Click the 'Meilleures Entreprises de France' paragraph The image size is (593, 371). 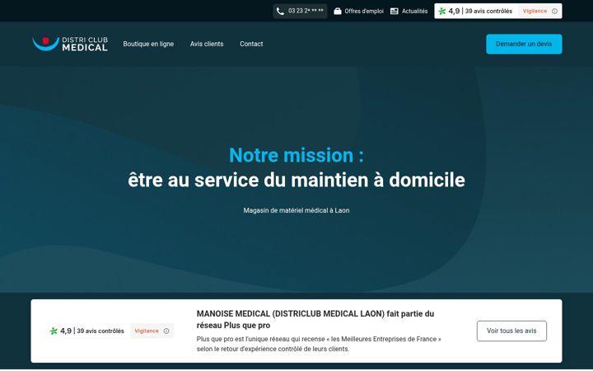click(319, 344)
